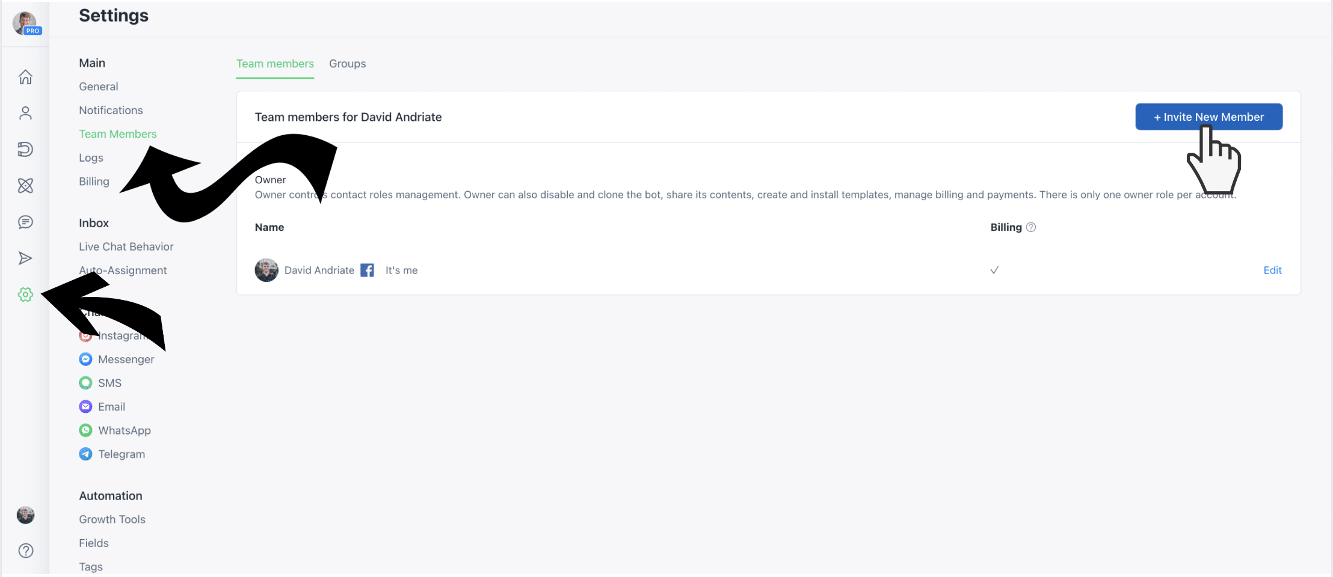Open the Help question-mark icon
The image size is (1333, 577).
pyautogui.click(x=26, y=551)
